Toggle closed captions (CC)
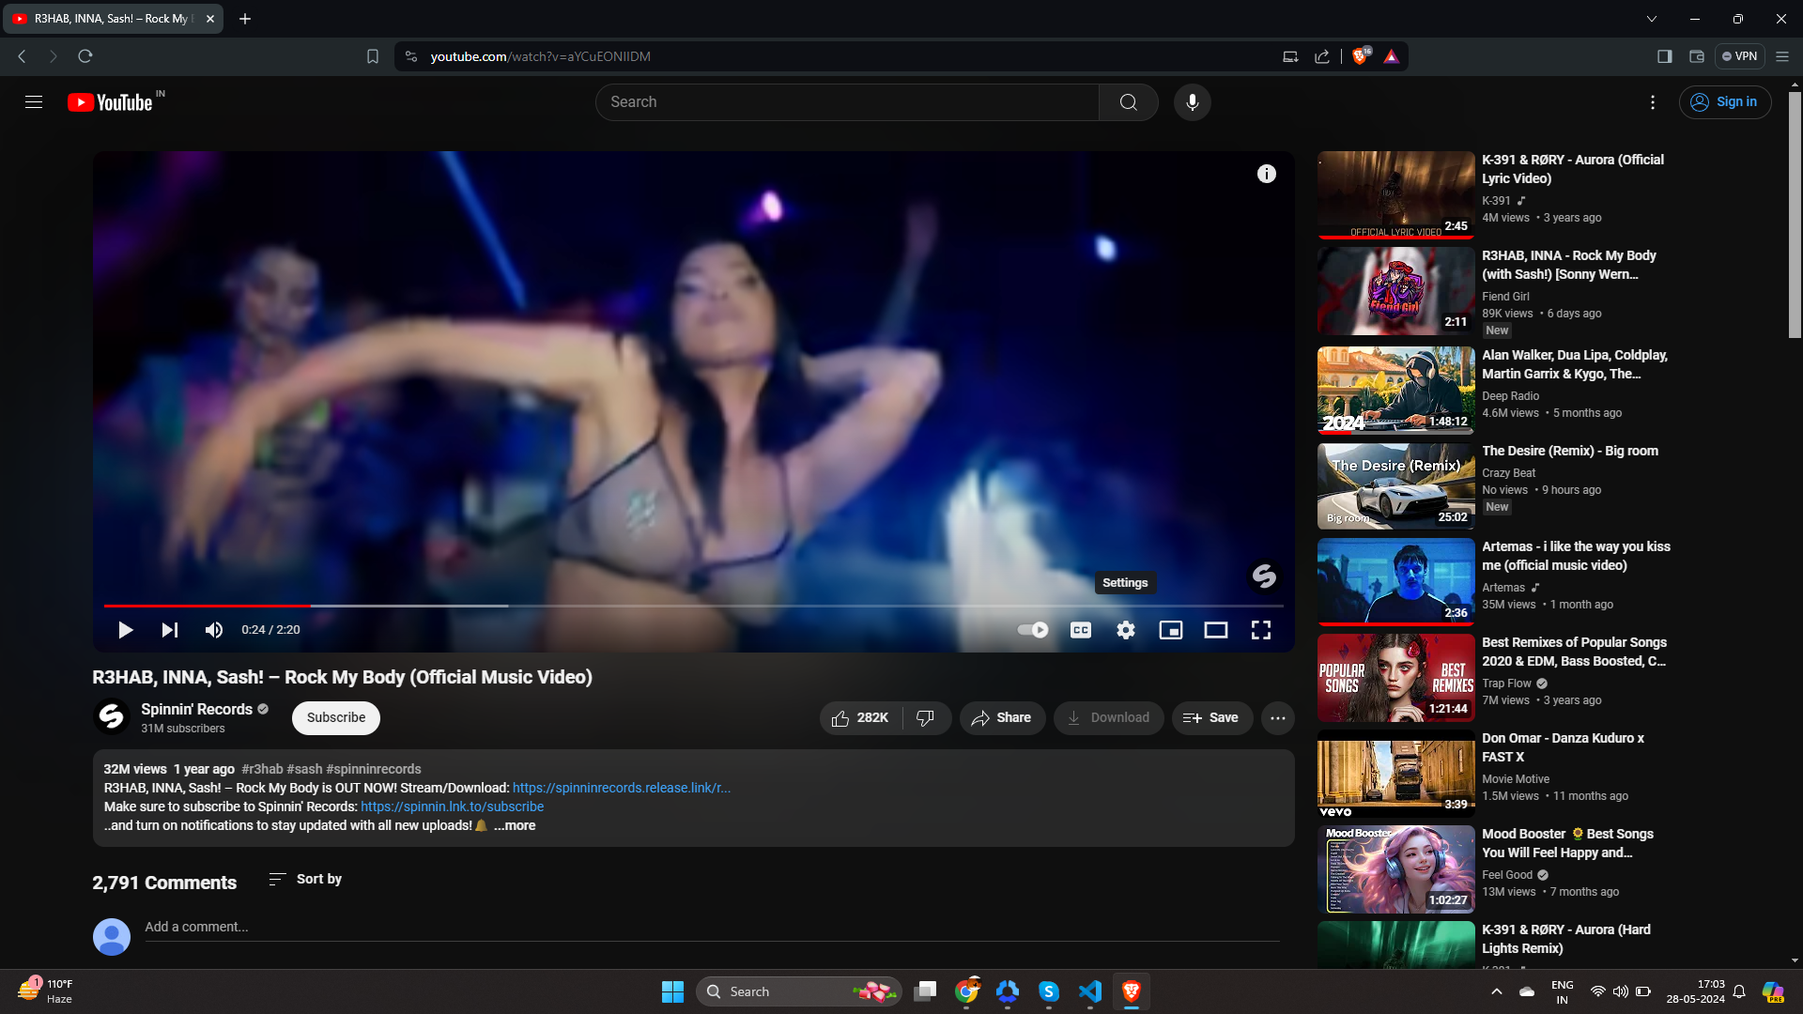 pos(1081,630)
